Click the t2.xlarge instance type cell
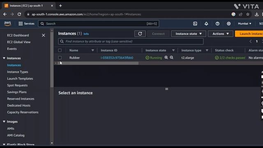The image size is (263, 148). pyautogui.click(x=188, y=58)
